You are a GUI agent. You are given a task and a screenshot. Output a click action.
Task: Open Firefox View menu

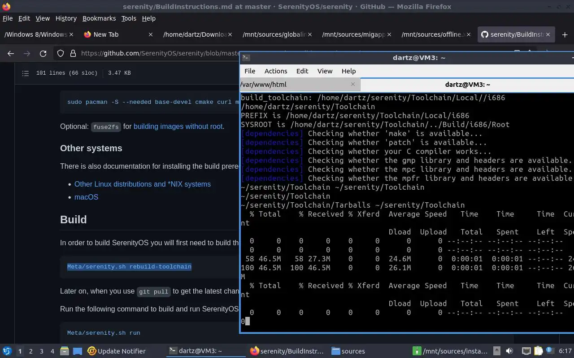(x=43, y=18)
